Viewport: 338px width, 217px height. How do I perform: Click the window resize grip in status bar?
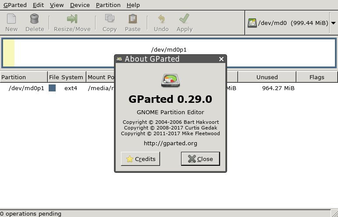(334, 213)
